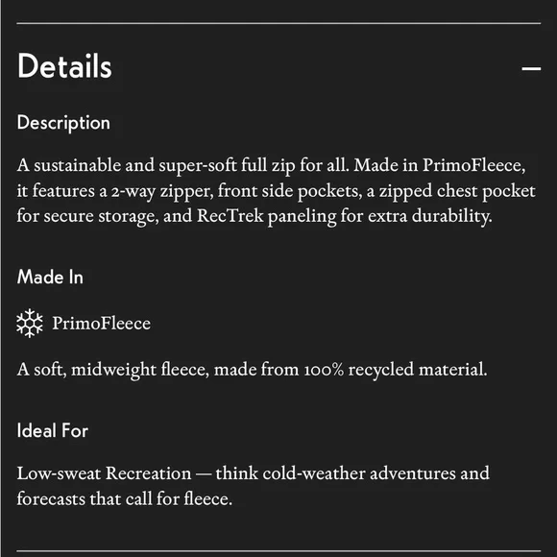Click the PrimoFleece label beside snowflake
The image size is (557, 557).
coord(102,324)
